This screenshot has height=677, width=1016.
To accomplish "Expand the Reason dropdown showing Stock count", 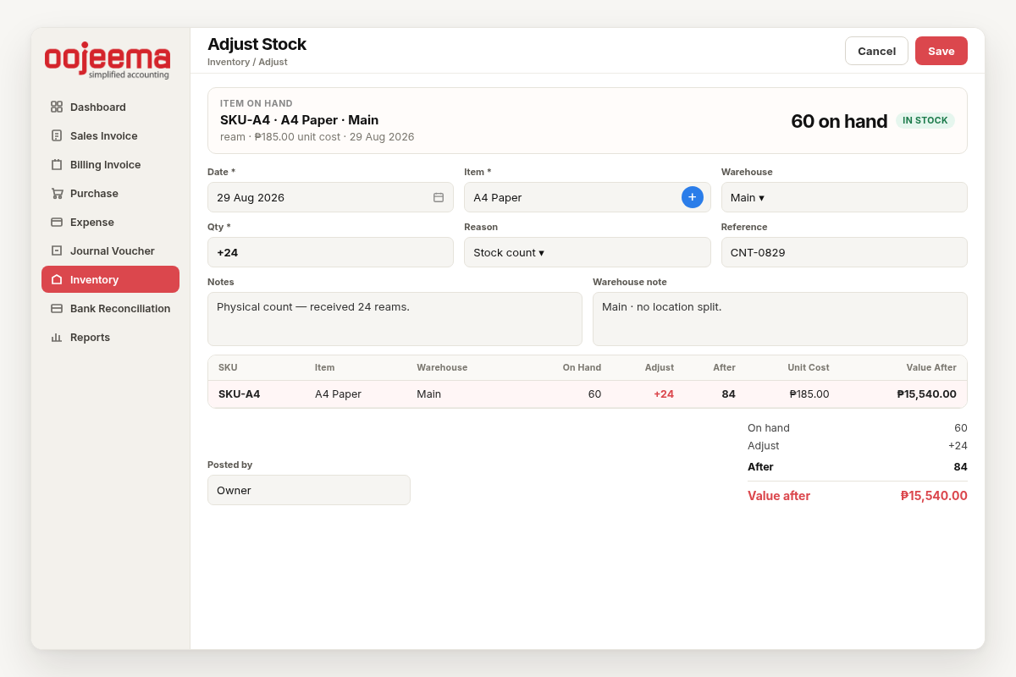I will point(587,252).
